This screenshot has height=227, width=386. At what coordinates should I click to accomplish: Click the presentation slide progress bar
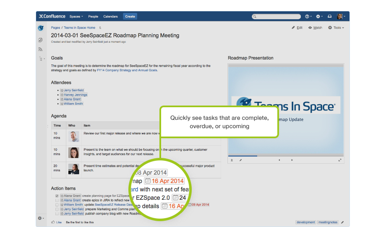tap(286, 156)
